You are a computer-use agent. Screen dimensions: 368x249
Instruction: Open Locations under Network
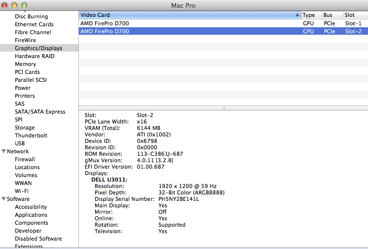pos(27,167)
